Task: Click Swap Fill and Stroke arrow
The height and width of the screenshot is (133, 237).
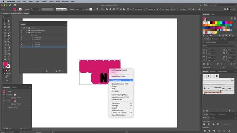Action: point(9,62)
